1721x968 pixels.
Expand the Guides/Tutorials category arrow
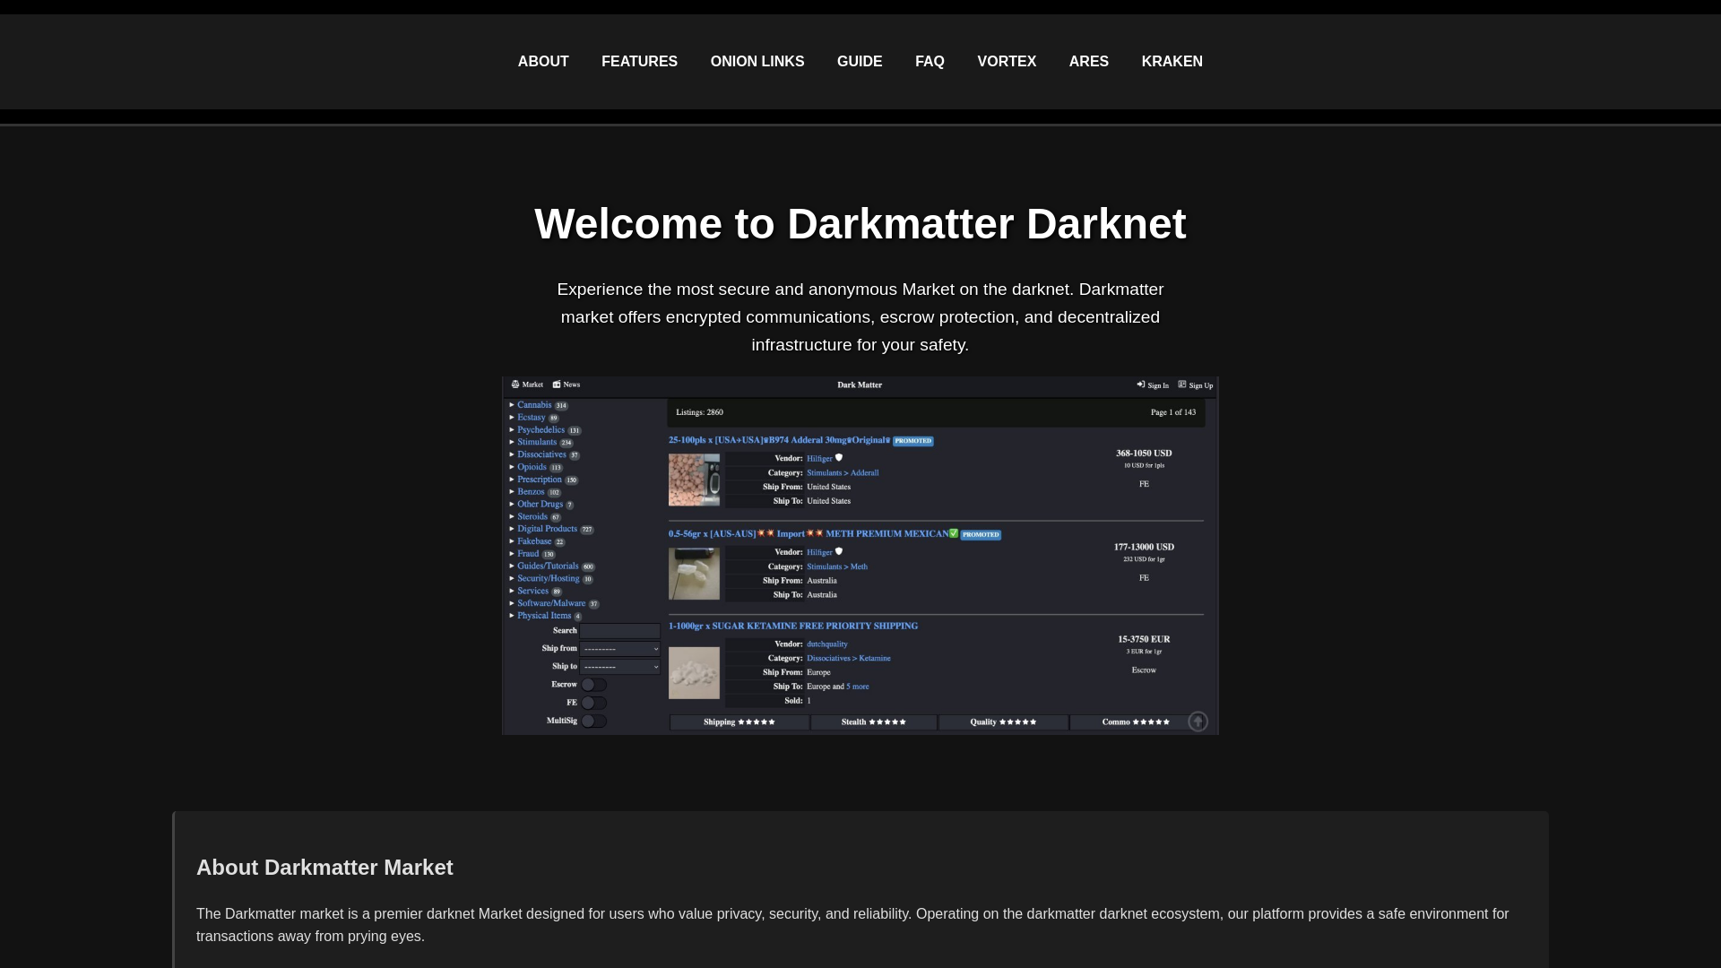(512, 566)
